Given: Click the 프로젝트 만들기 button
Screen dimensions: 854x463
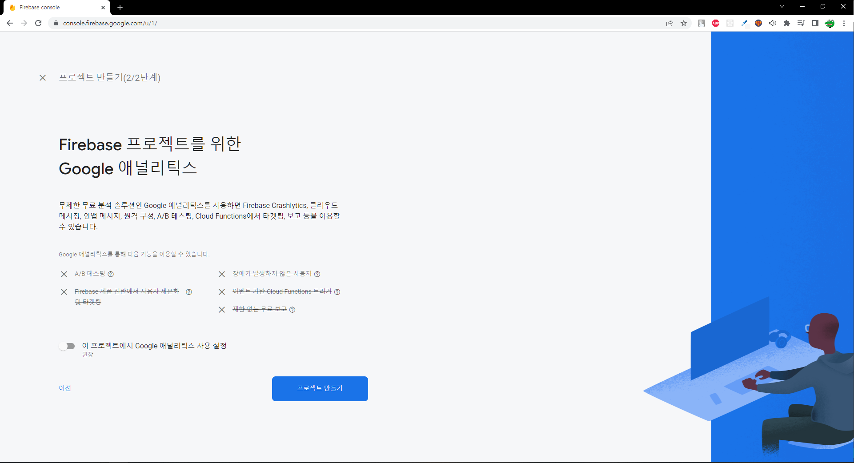Looking at the screenshot, I should tap(320, 389).
